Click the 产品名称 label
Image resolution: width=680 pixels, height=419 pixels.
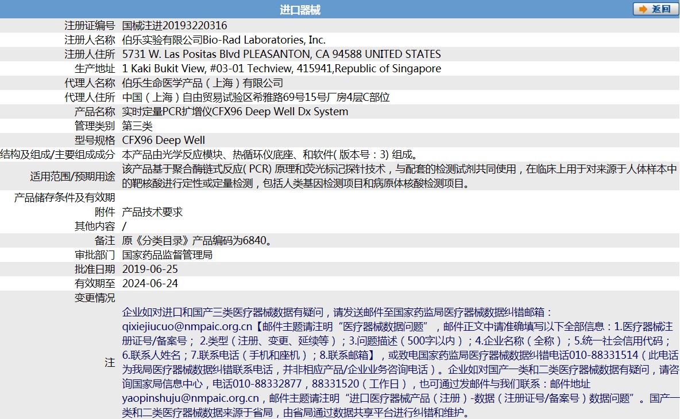point(95,111)
